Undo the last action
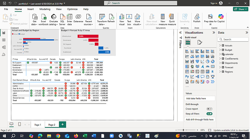250x139 pixels. [10, 3]
